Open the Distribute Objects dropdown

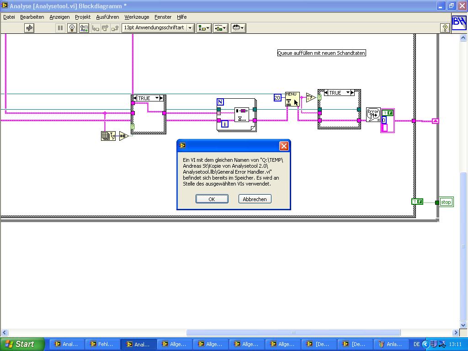click(x=221, y=28)
